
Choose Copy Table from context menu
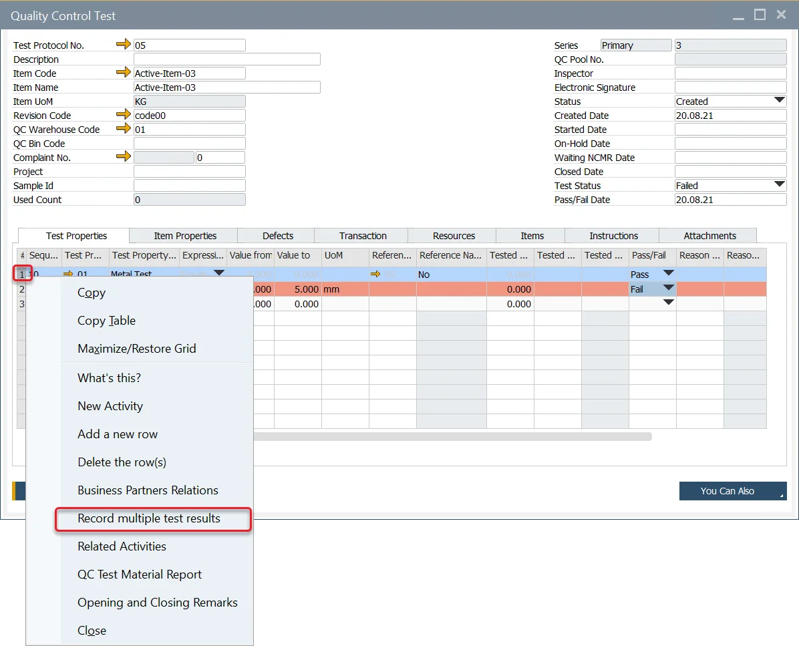(x=106, y=321)
